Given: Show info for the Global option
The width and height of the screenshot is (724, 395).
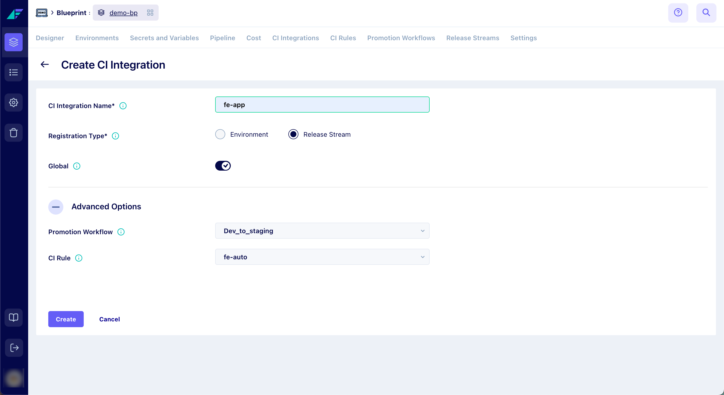Looking at the screenshot, I should tap(77, 166).
